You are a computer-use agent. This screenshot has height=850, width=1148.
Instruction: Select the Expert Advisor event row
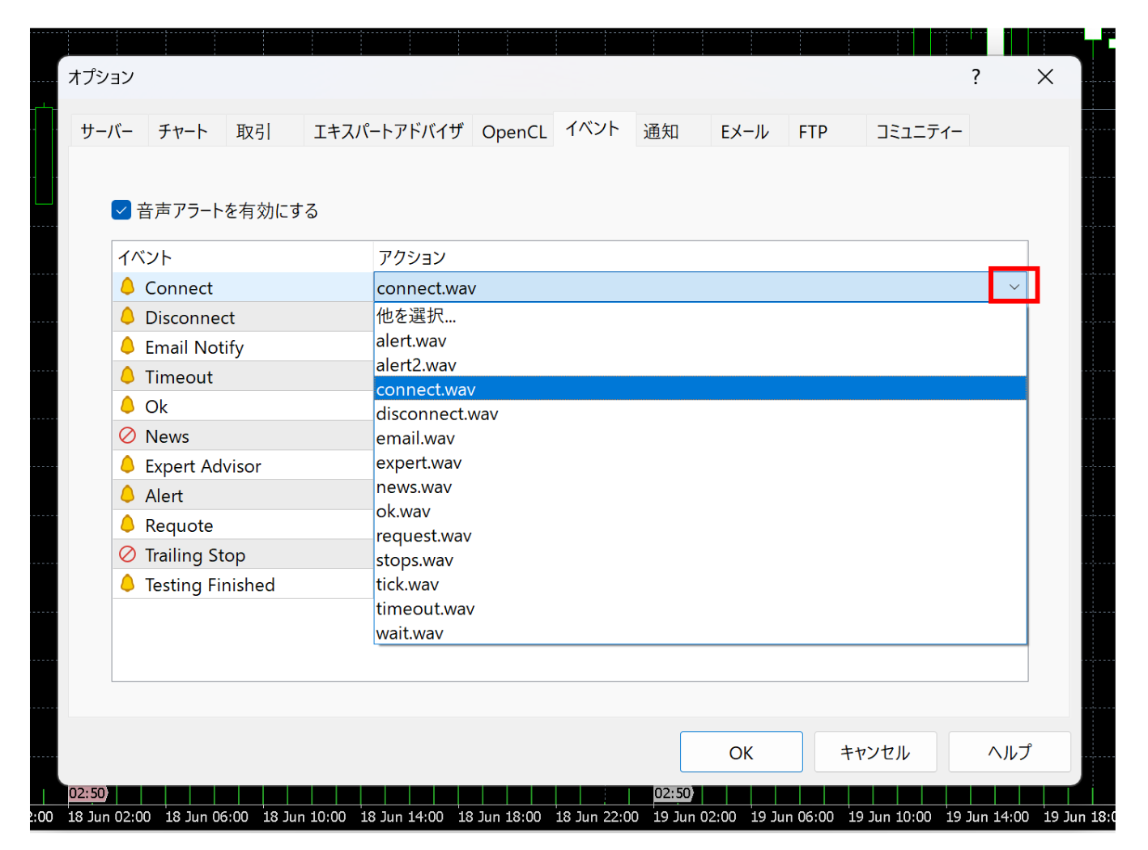(x=202, y=465)
